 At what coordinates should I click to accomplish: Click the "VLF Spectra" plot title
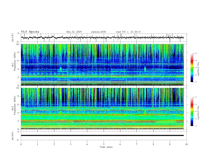(x=30, y=32)
